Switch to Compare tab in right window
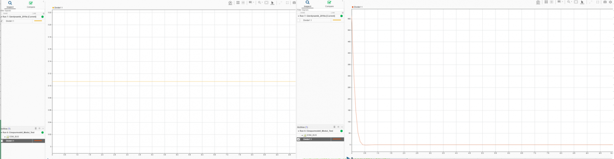This screenshot has height=159, width=614. (329, 4)
